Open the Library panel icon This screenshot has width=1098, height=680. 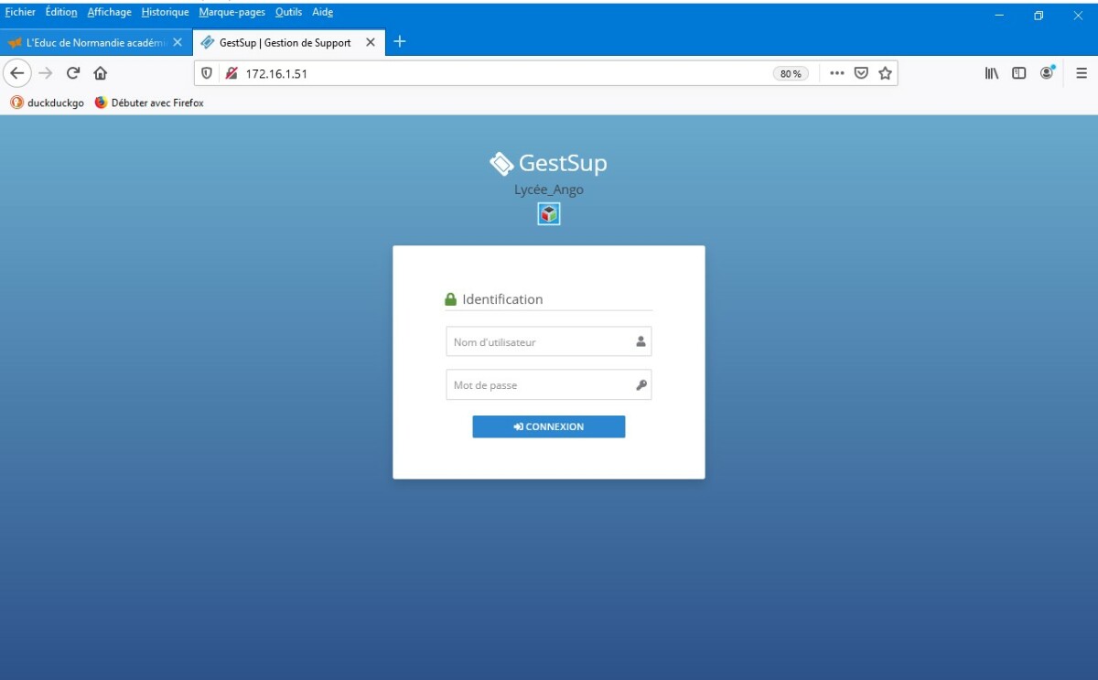992,73
